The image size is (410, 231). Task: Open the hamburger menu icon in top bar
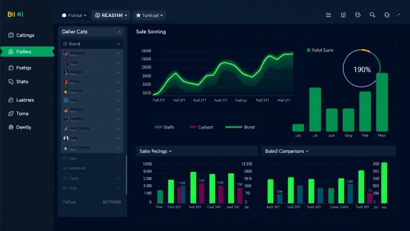point(328,15)
